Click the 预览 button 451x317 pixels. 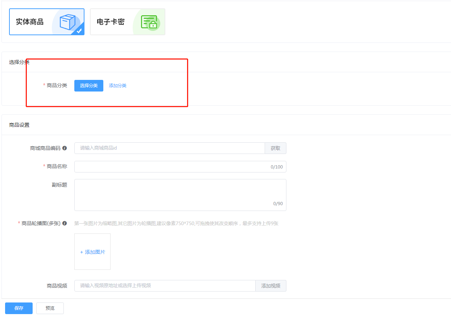[50, 308]
